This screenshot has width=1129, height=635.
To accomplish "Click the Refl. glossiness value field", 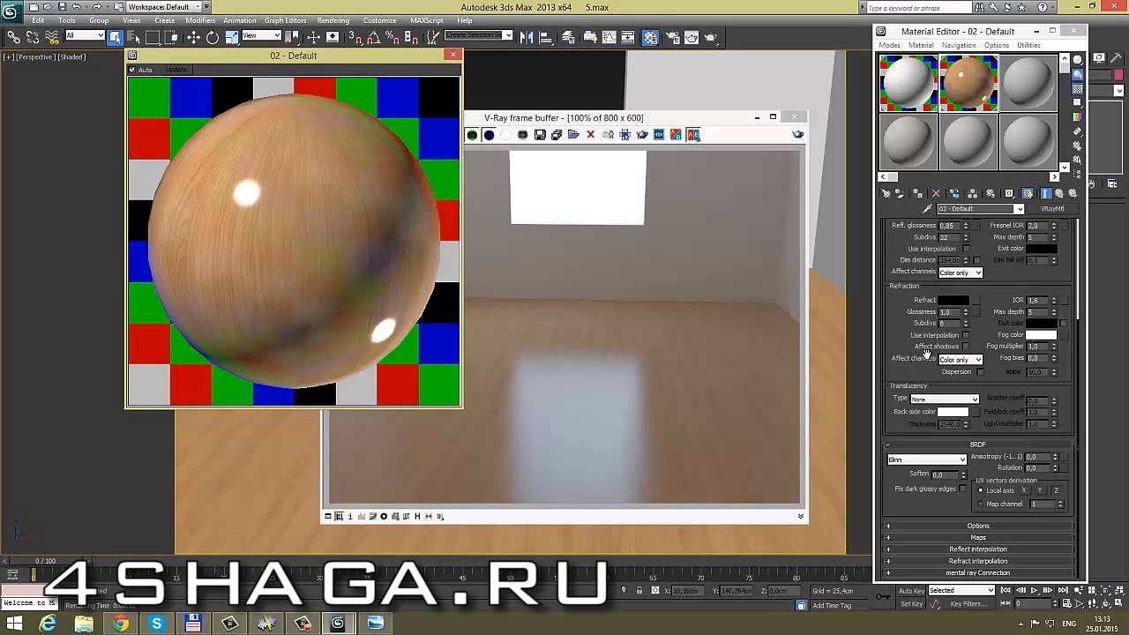I will pyautogui.click(x=949, y=226).
